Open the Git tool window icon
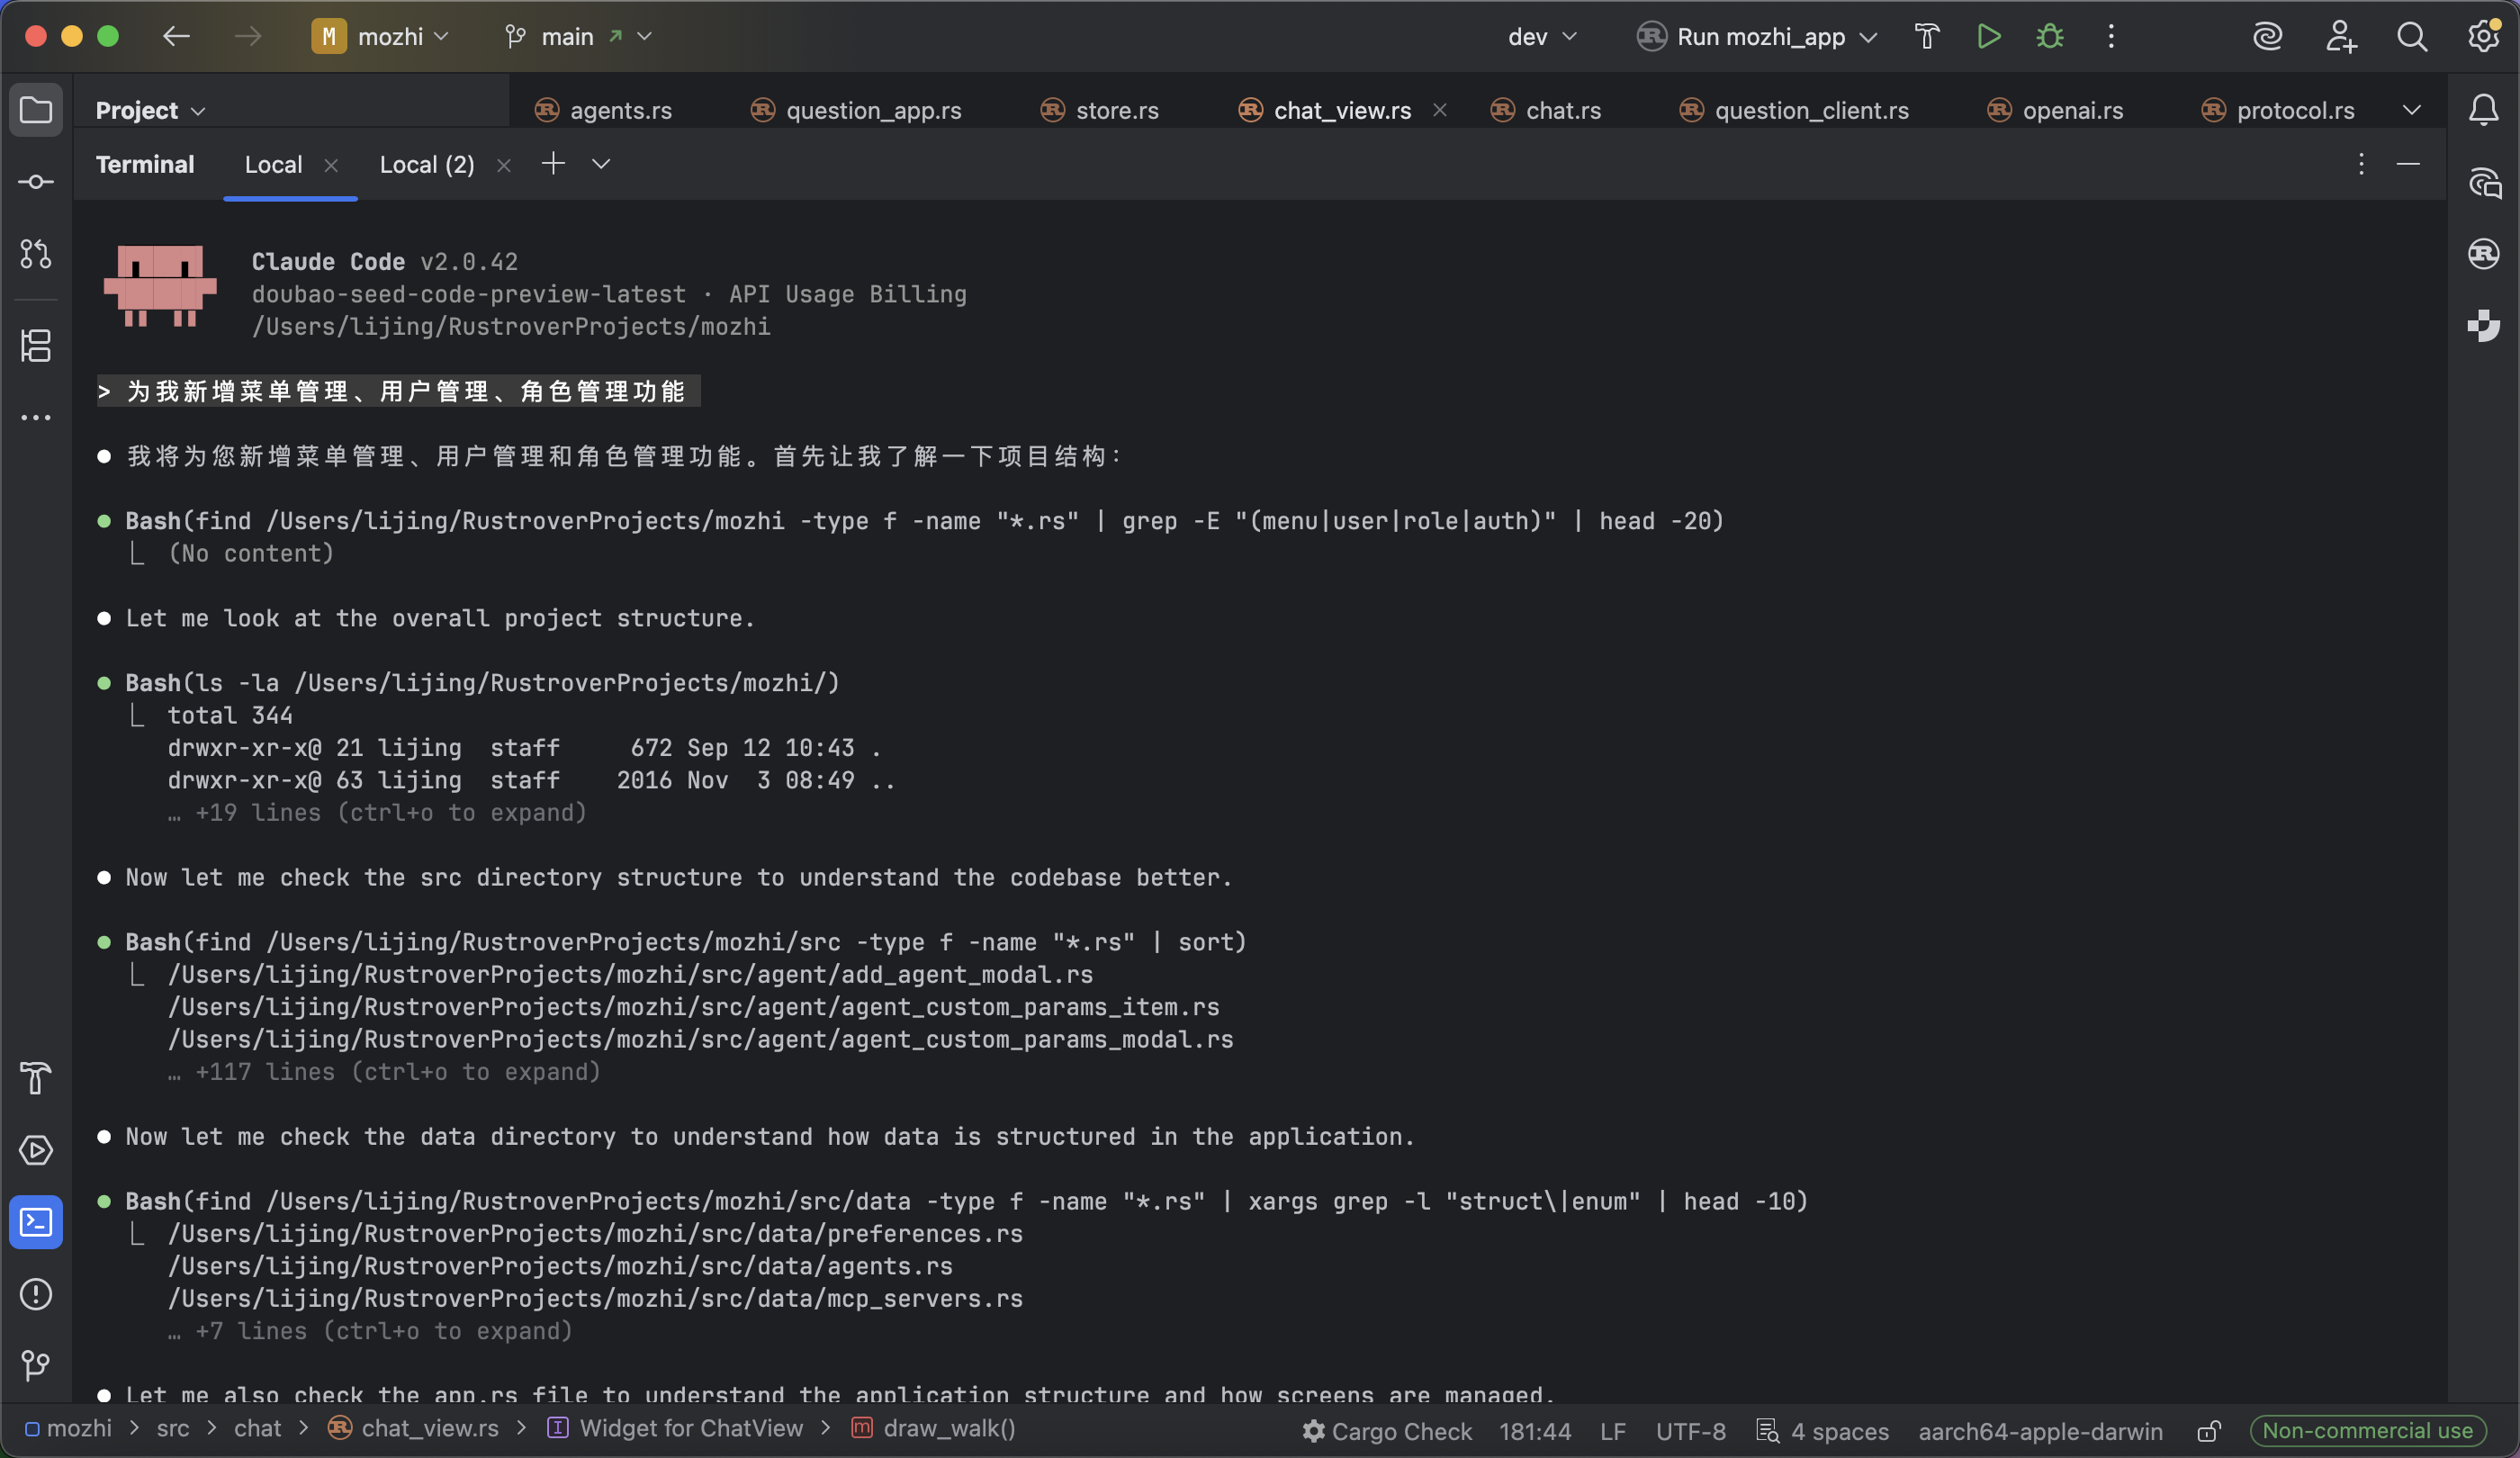 click(x=36, y=1365)
